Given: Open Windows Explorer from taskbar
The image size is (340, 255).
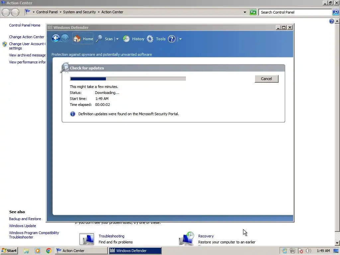Looking at the screenshot, I should (x=26, y=251).
